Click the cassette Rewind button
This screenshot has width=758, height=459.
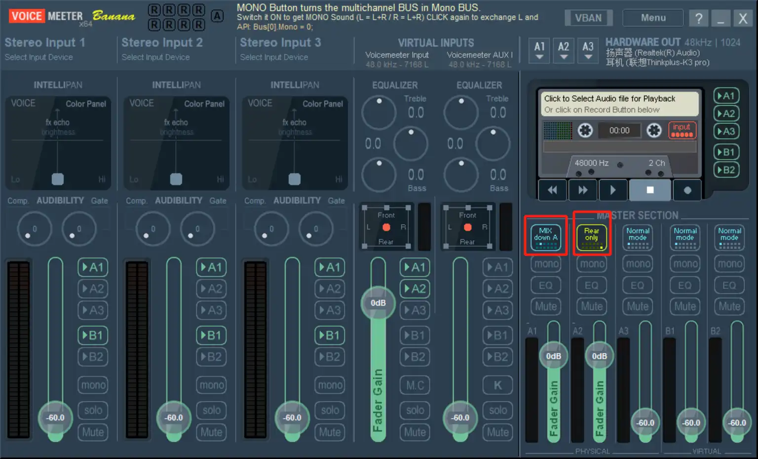tap(552, 190)
